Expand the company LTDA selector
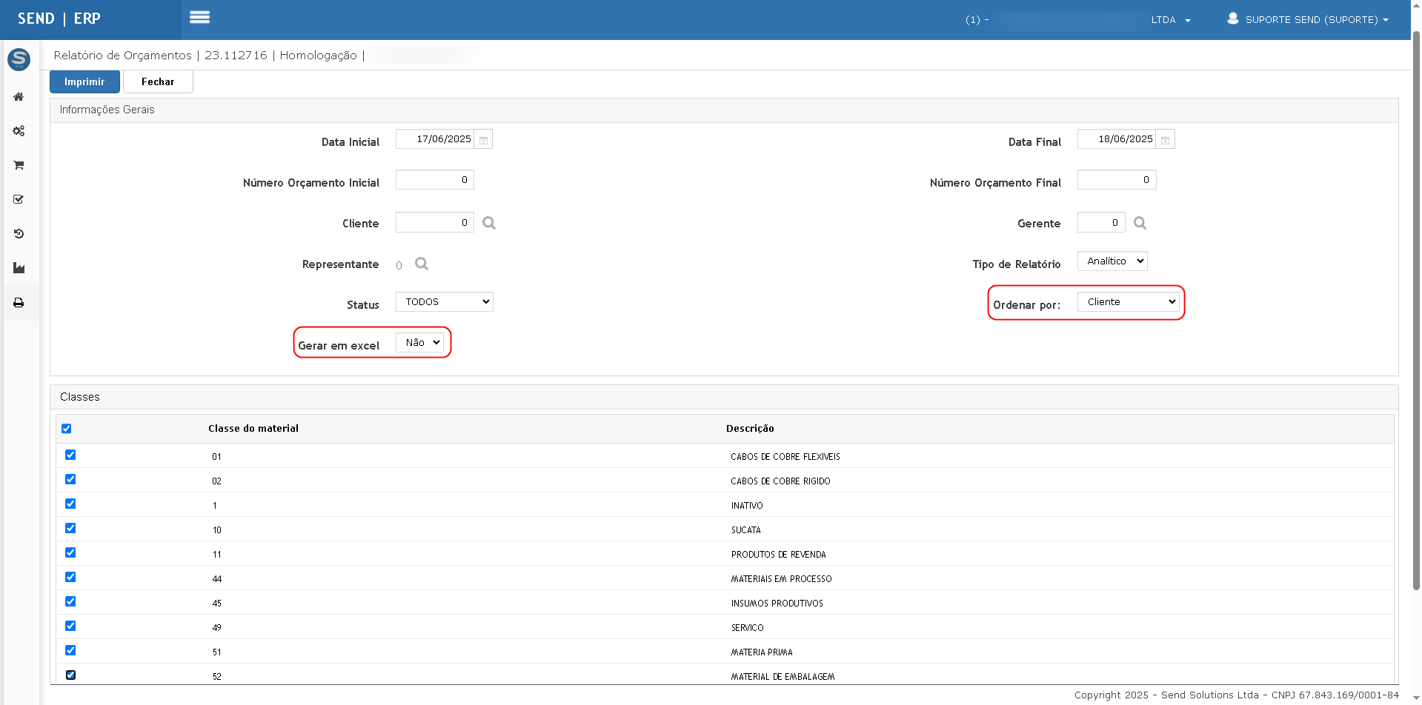 [1171, 20]
